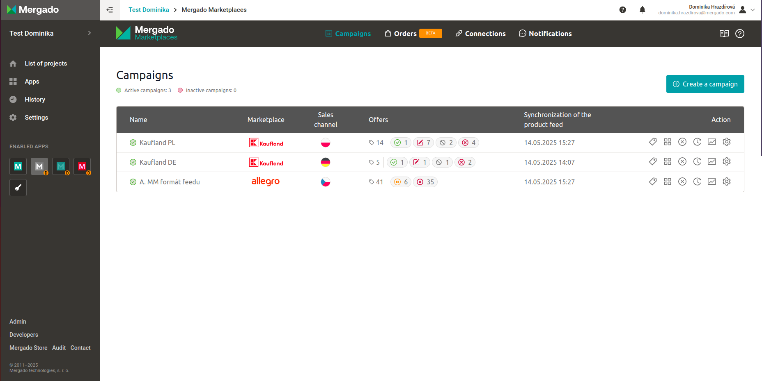Switch to the Orders tab
The width and height of the screenshot is (762, 381).
(x=405, y=34)
